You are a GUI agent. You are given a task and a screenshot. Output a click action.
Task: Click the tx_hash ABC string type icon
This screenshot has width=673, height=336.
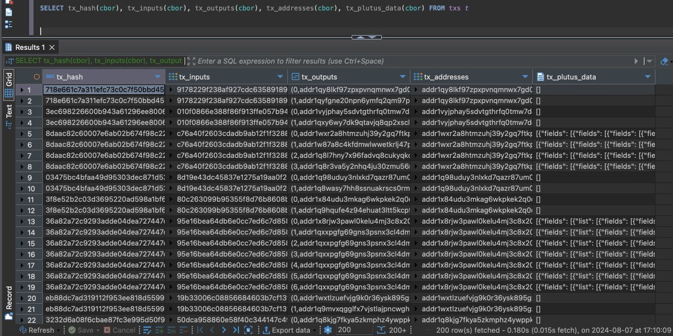pos(50,77)
